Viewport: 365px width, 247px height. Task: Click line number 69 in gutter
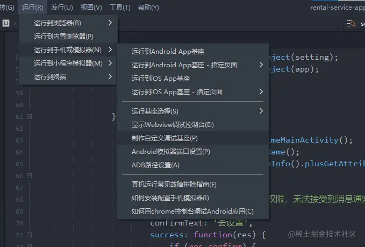(19, 211)
